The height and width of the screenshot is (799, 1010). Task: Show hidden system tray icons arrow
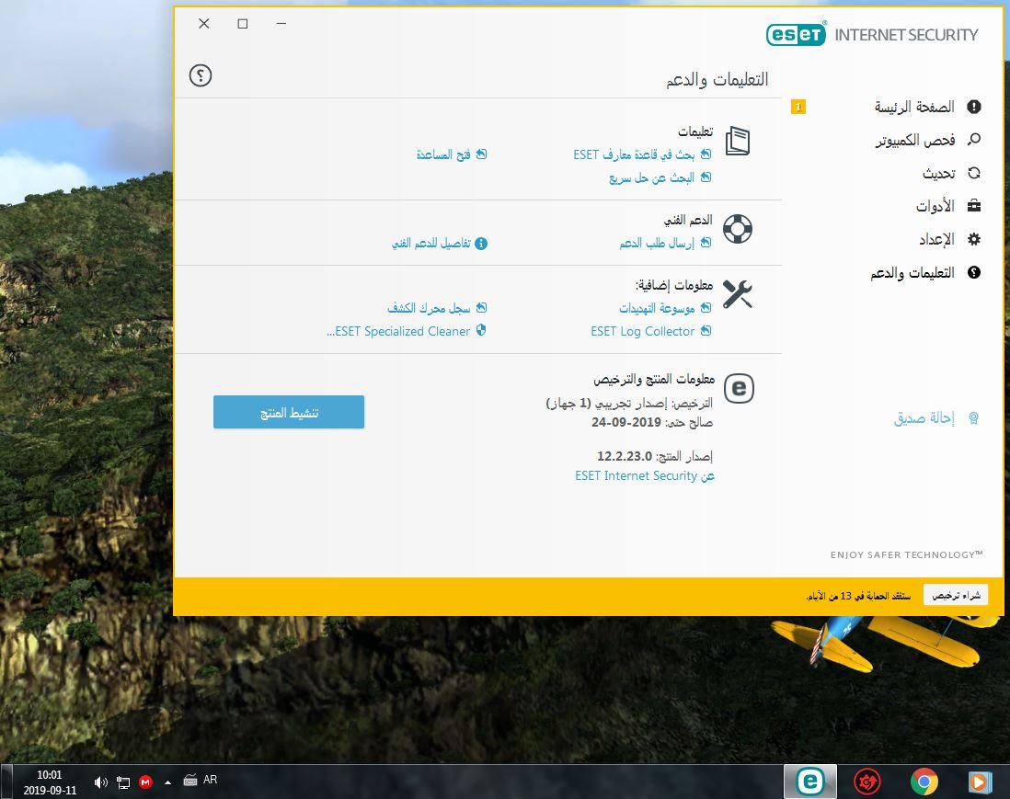[168, 782]
